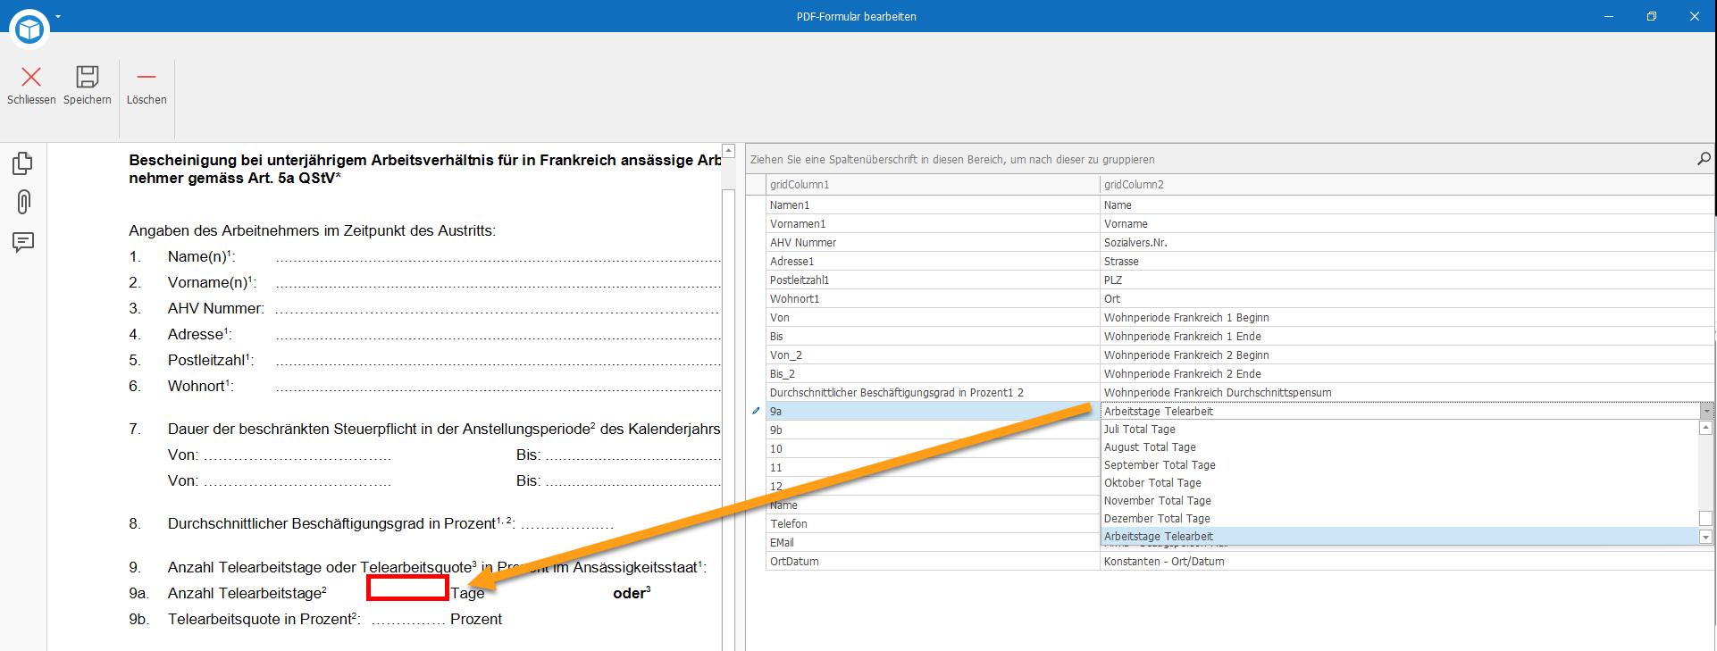1717x651 pixels.
Task: Click the EMail row
Action: pos(933,543)
